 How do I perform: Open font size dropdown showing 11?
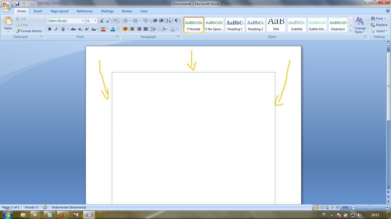95,21
